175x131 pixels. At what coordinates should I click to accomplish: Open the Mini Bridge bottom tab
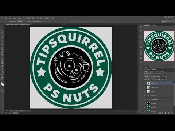pyautogui.click(x=8, y=113)
